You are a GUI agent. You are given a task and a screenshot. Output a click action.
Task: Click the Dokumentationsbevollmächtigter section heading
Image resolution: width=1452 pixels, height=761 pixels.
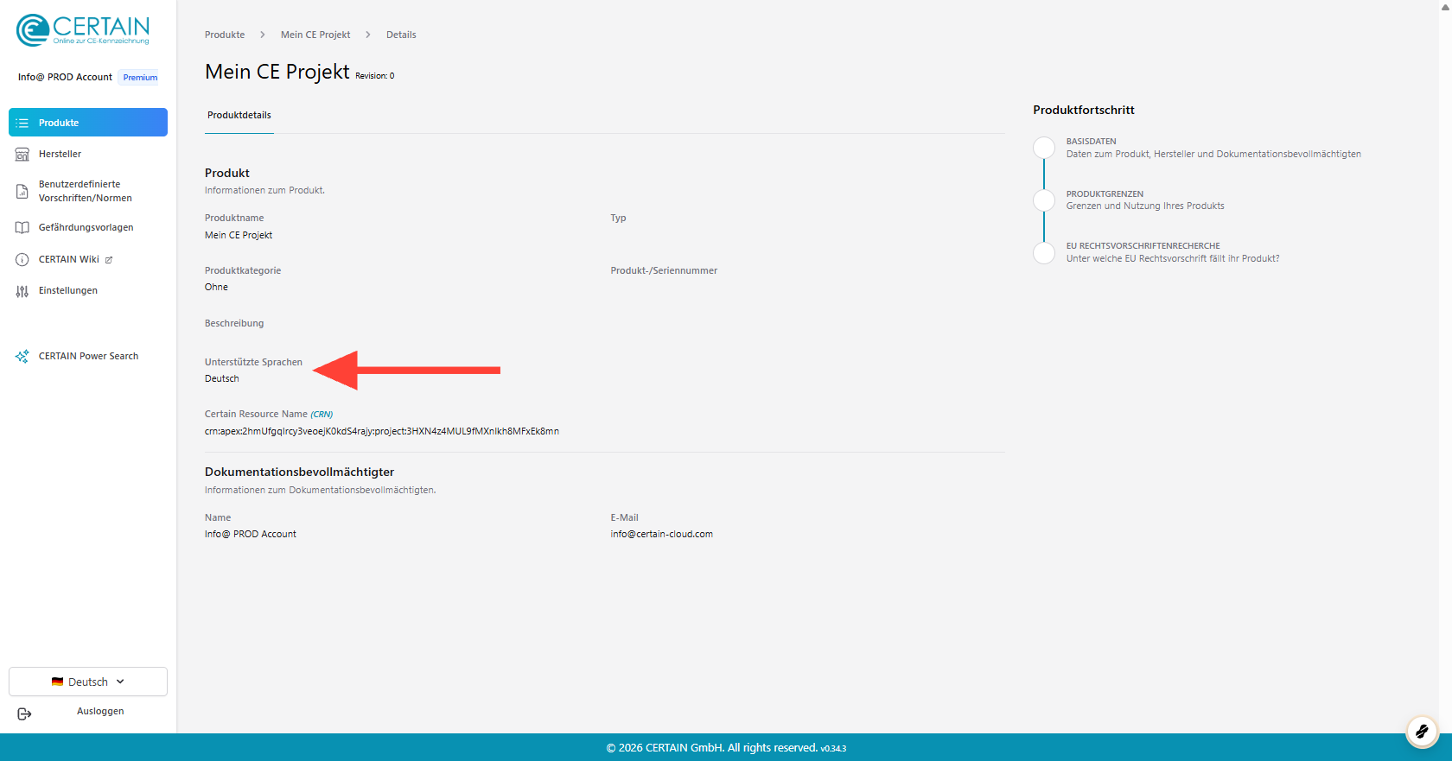click(299, 472)
